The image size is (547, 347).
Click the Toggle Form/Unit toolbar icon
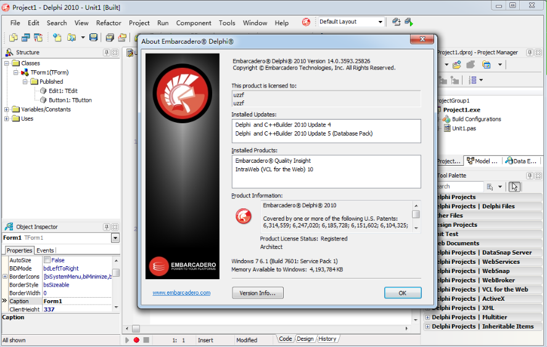(x=38, y=38)
